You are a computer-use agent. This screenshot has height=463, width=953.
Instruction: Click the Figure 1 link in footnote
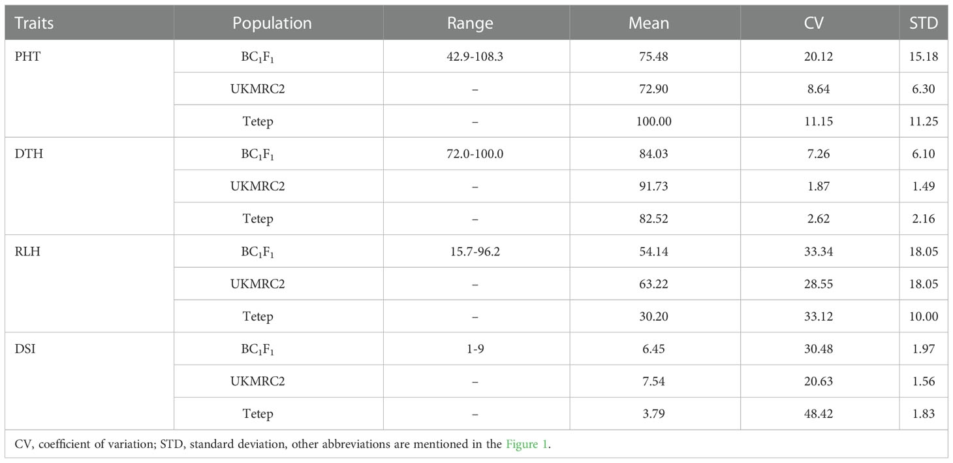click(527, 444)
